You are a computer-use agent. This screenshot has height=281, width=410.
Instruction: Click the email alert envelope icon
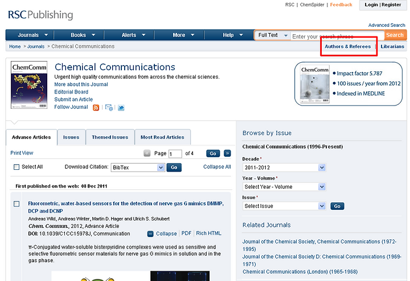[109, 108]
